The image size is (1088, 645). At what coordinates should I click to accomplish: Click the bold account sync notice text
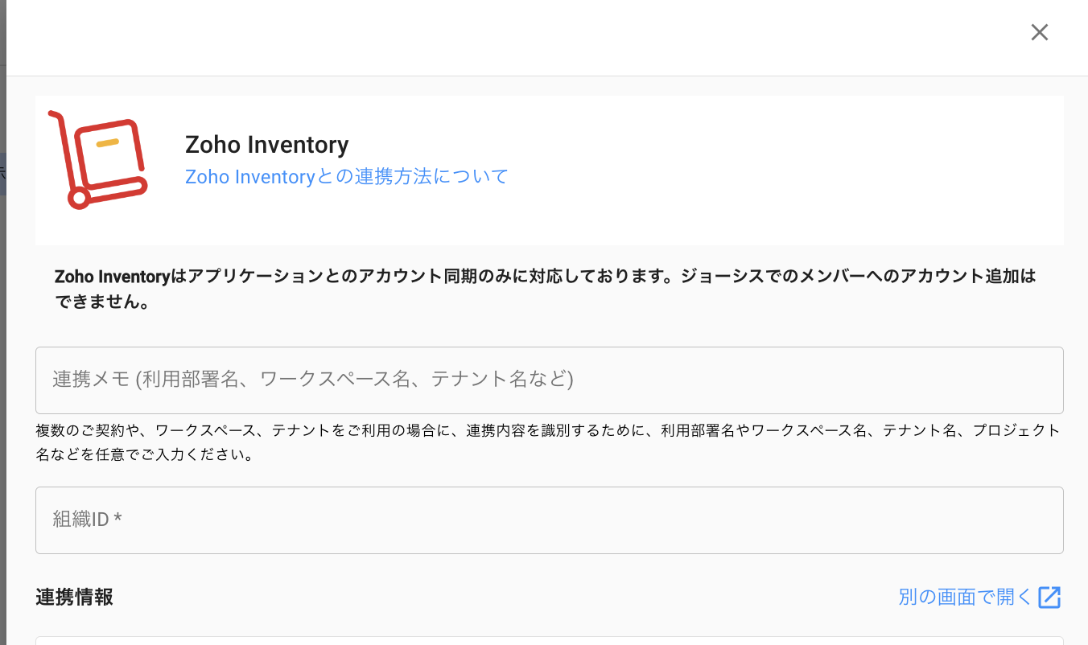coord(544,277)
